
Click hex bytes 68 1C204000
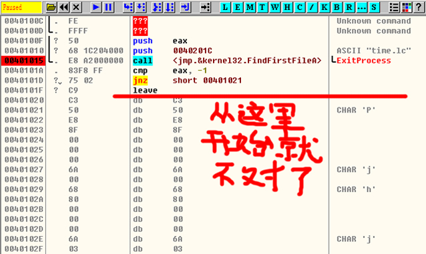(x=95, y=51)
